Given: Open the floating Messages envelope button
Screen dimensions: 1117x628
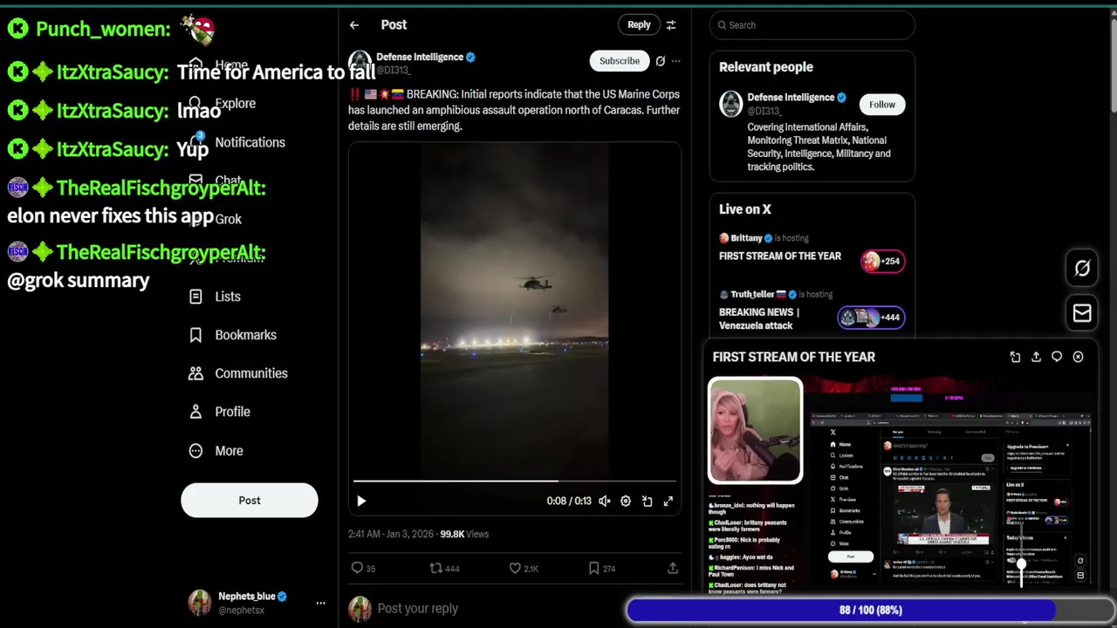Looking at the screenshot, I should coord(1082,313).
